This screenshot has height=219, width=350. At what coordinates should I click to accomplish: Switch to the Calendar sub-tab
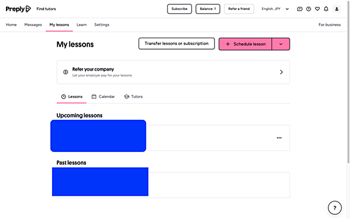(103, 97)
